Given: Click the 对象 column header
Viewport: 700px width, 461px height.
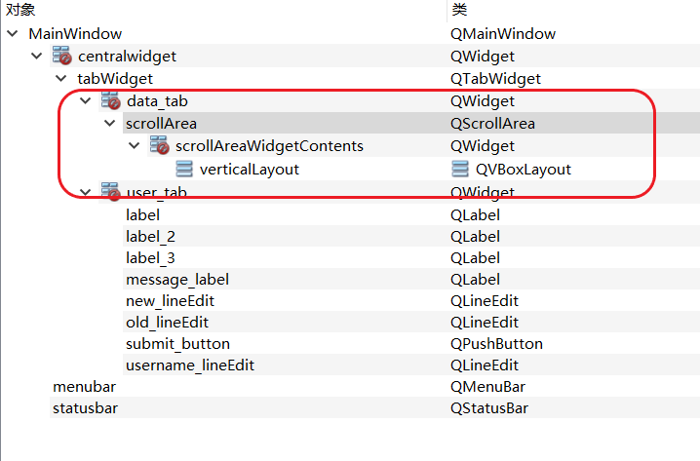Looking at the screenshot, I should pos(21,10).
